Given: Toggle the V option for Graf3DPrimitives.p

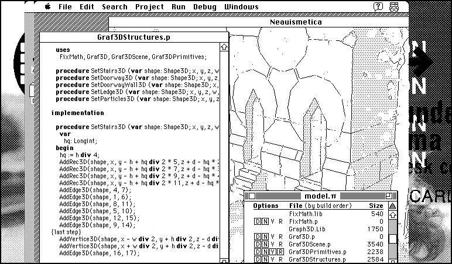Looking at the screenshot, I should (272, 252).
